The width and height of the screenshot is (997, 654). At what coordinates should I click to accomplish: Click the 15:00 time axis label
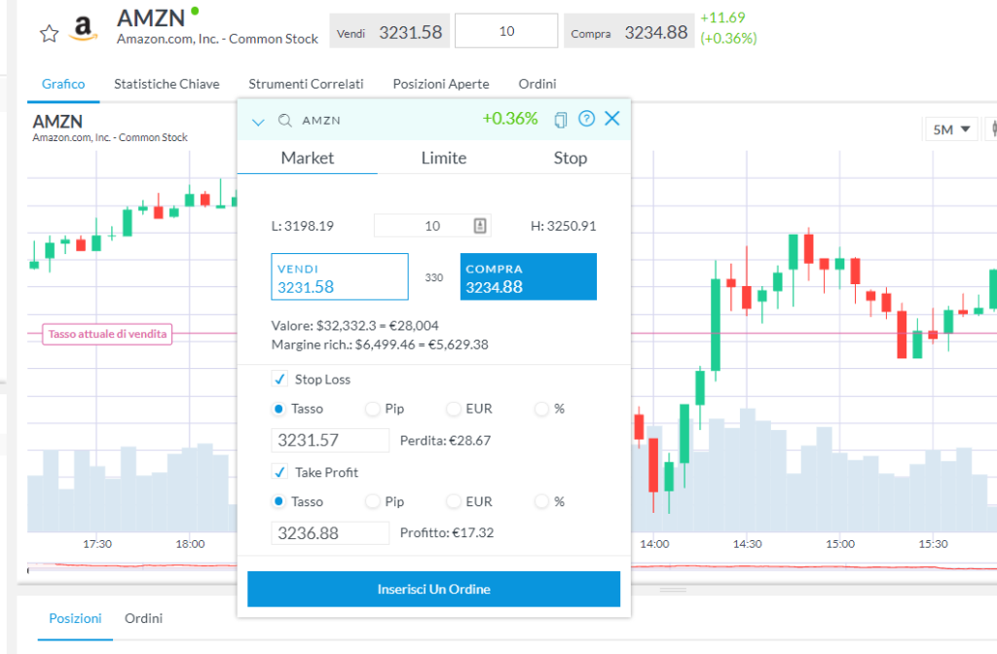840,544
